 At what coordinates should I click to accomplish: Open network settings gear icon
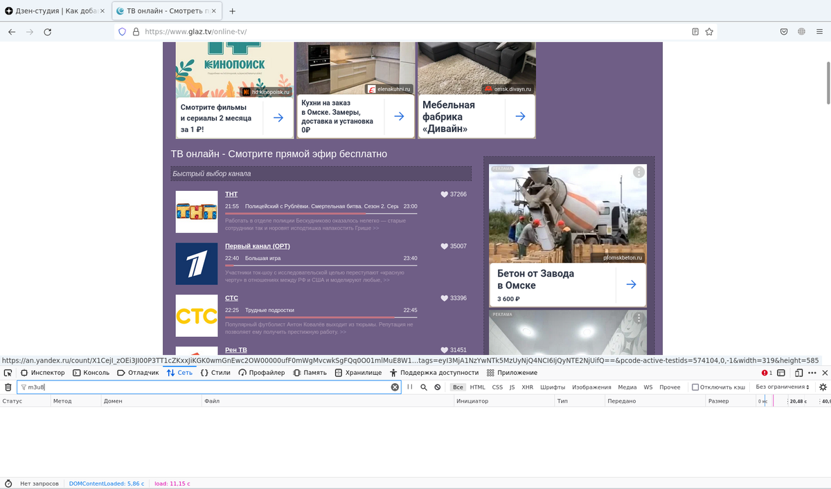(823, 387)
